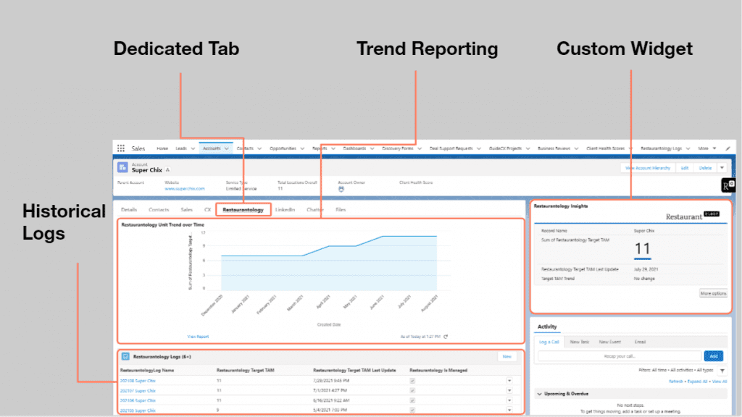
Task: Open the black Restaurantology R side widget
Action: (x=728, y=185)
